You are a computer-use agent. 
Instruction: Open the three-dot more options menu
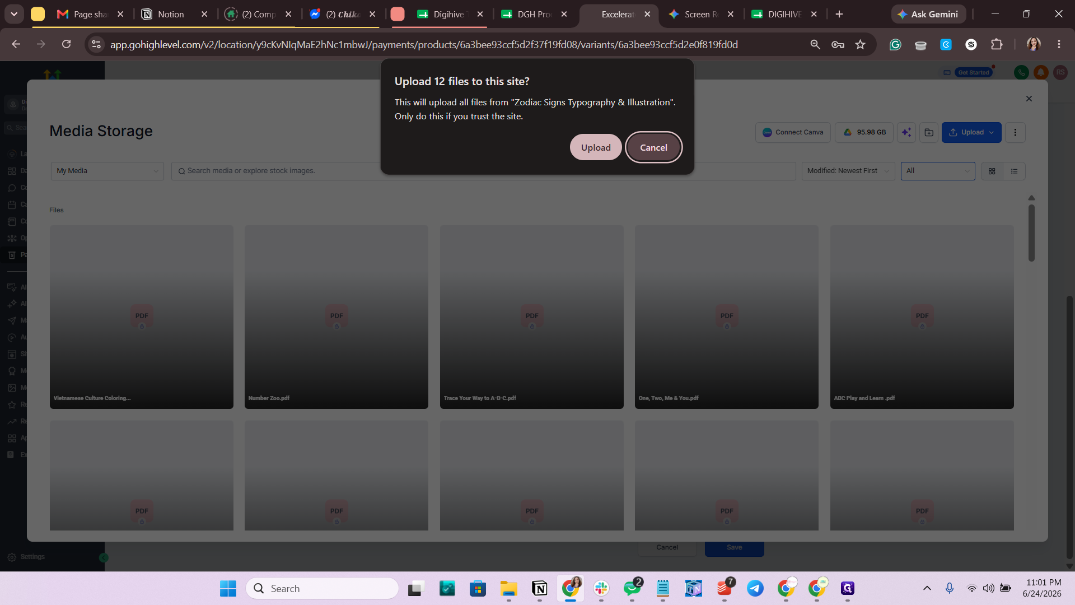1015,132
